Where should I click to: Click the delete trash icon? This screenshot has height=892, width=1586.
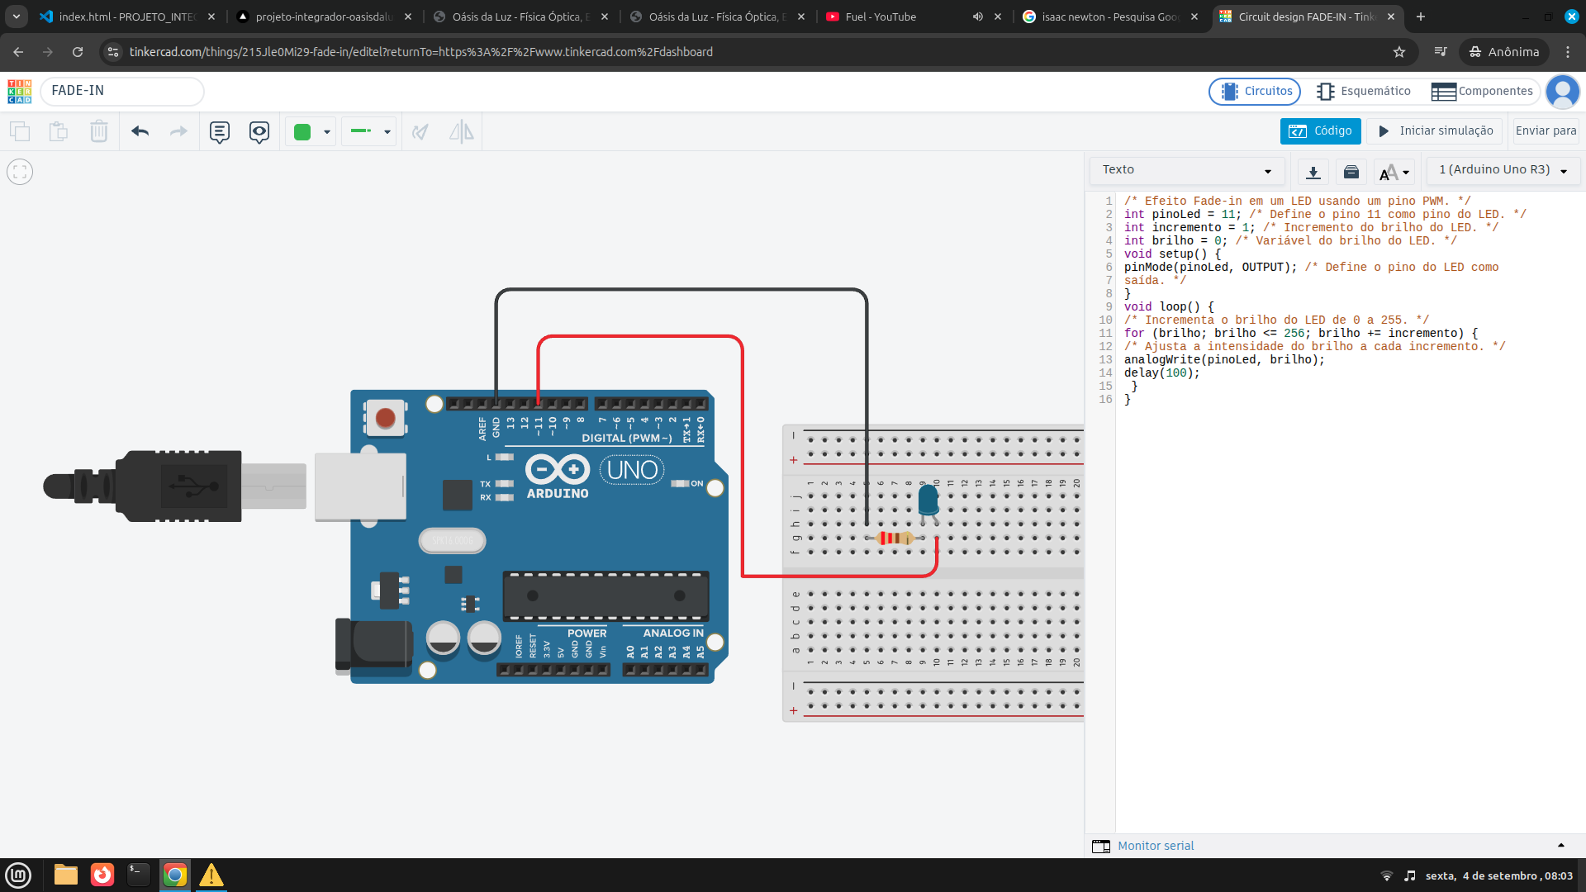[x=99, y=131]
